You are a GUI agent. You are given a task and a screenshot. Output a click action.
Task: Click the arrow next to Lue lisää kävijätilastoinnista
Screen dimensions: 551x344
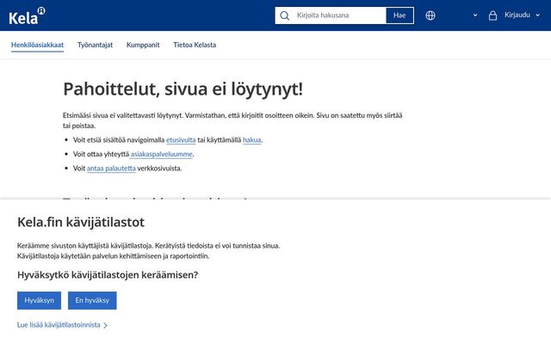click(105, 325)
